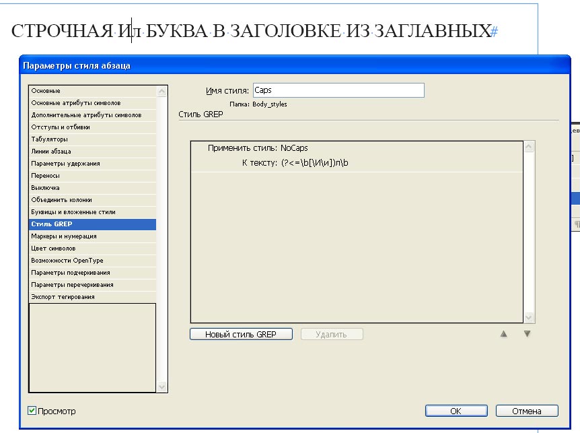Select Параметры подчеркивания category

point(92,273)
